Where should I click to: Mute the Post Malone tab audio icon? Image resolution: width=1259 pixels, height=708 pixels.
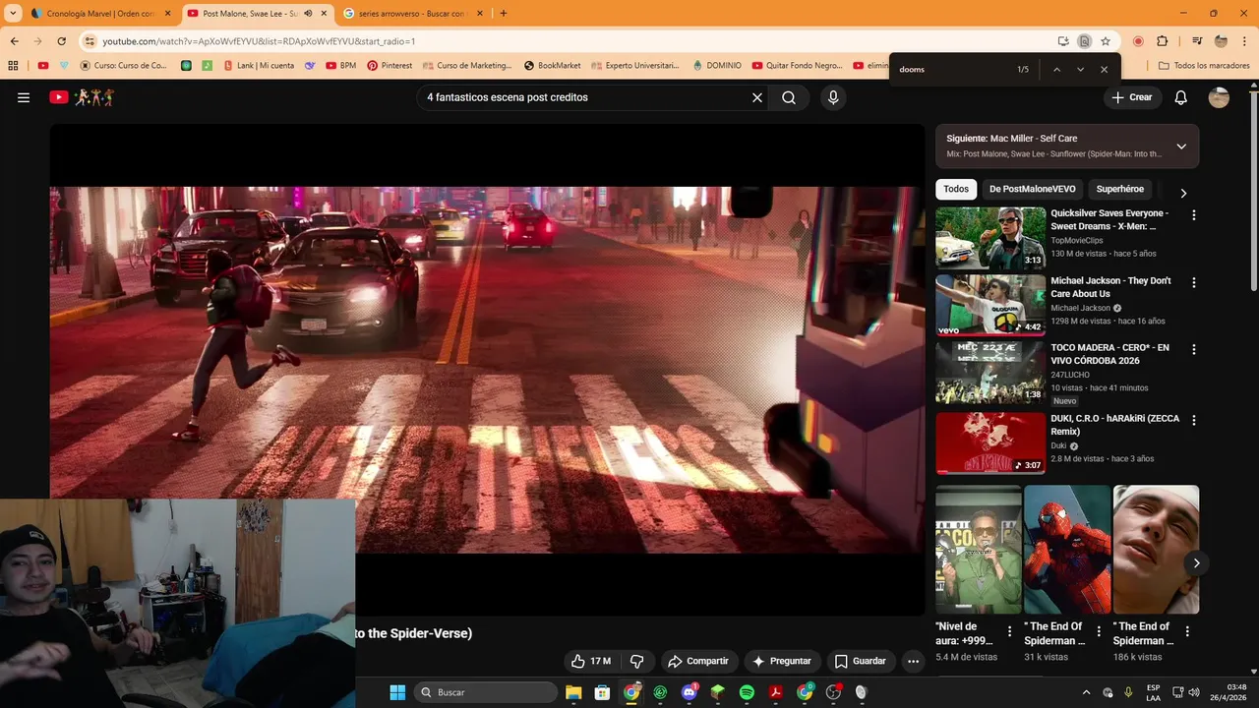(x=308, y=14)
